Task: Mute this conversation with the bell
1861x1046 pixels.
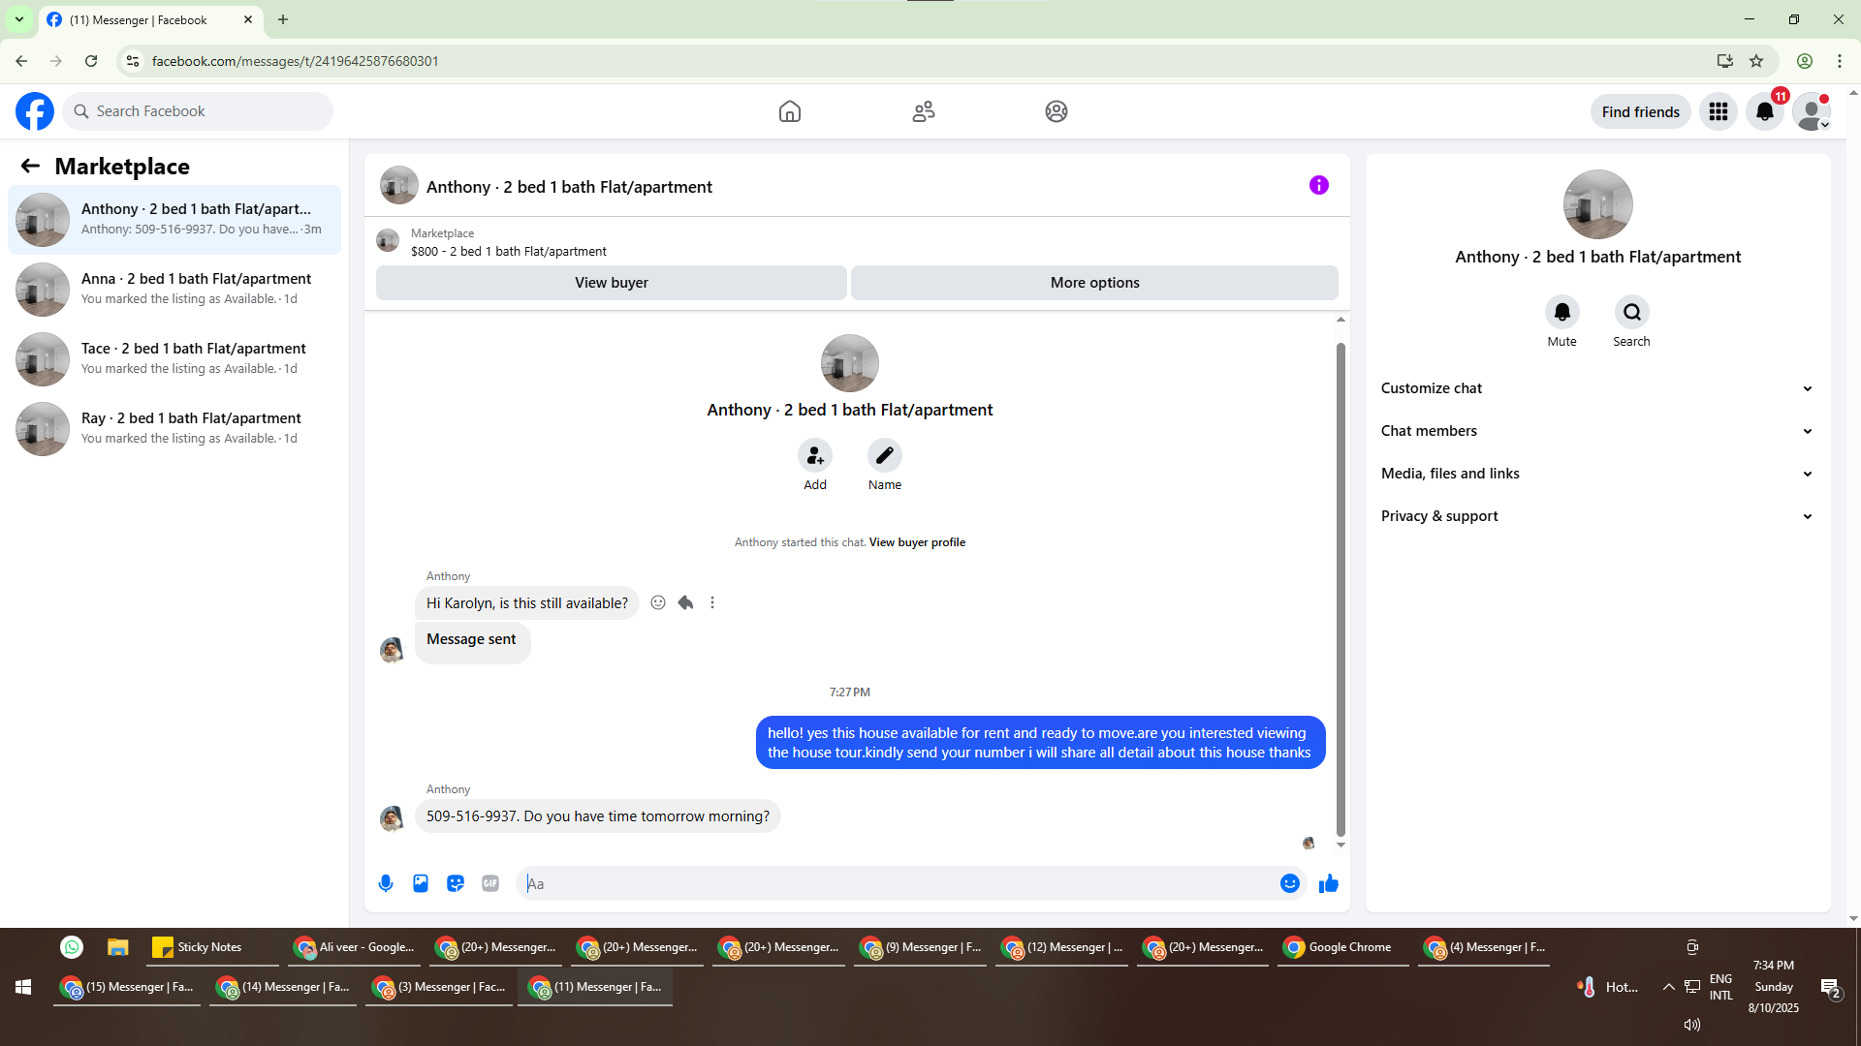Action: click(x=1561, y=313)
